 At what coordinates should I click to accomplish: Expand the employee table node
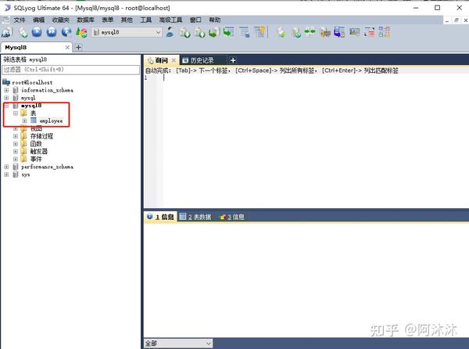coord(24,121)
